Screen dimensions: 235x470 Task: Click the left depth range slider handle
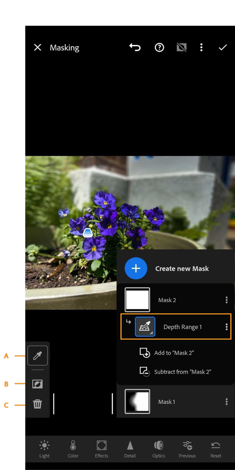click(54, 404)
